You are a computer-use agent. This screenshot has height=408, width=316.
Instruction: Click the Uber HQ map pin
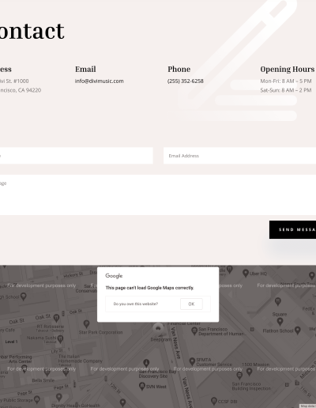pos(246,273)
